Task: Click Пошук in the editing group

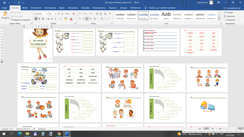Action: click(230, 12)
